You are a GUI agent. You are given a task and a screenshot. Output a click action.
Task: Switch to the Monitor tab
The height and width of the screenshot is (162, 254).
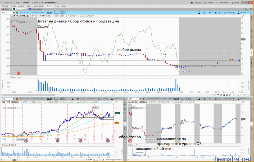tap(5, 6)
